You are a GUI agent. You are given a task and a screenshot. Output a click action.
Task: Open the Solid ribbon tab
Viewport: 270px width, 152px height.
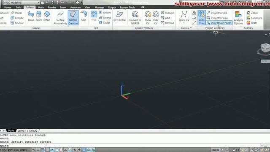tap(19, 8)
